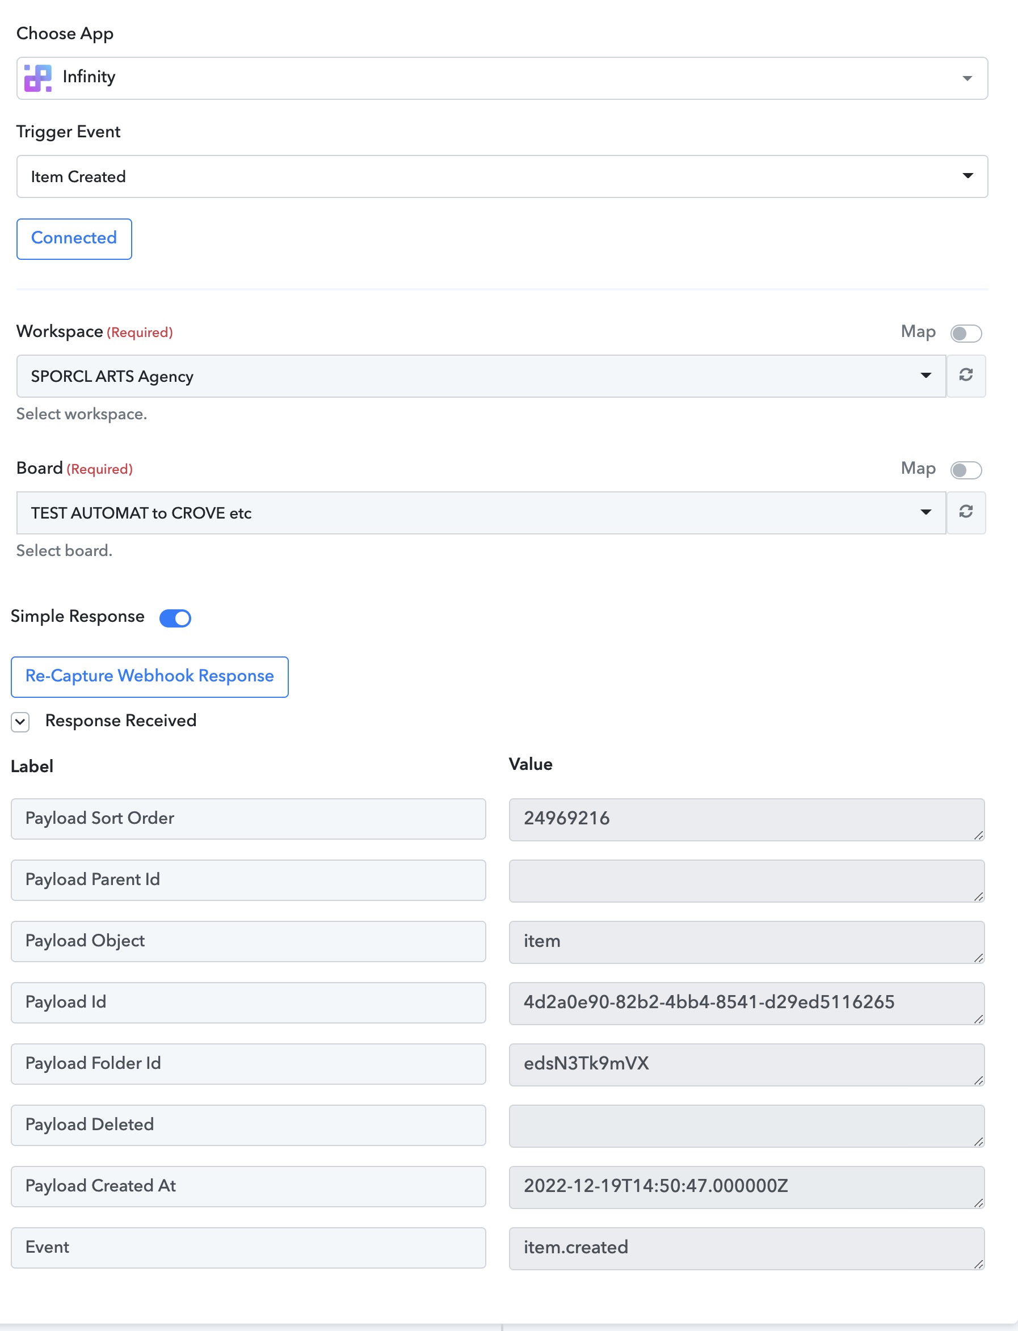
Task: Click the 'Select workspace.' hint text
Action: [82, 414]
